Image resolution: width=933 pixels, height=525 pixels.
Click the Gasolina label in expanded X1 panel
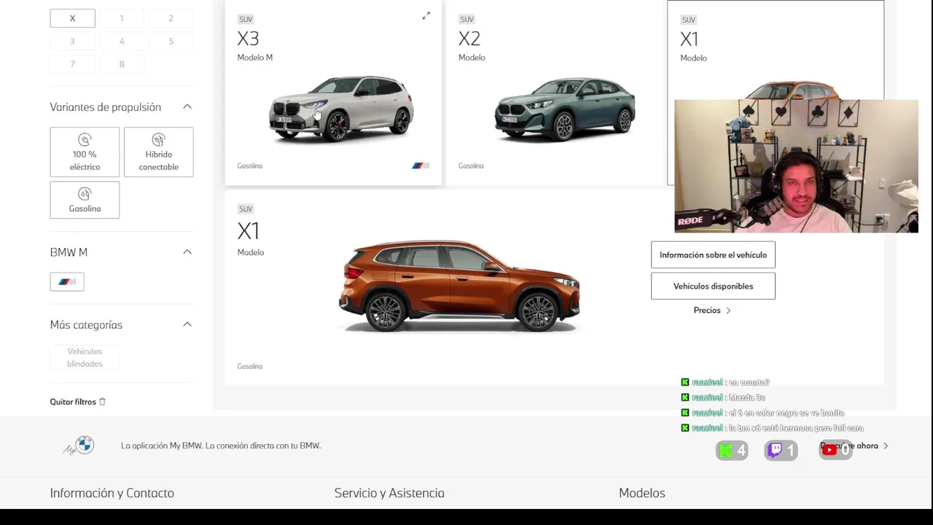(x=249, y=366)
